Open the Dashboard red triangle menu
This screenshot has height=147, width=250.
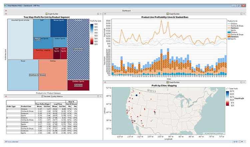[6, 11]
